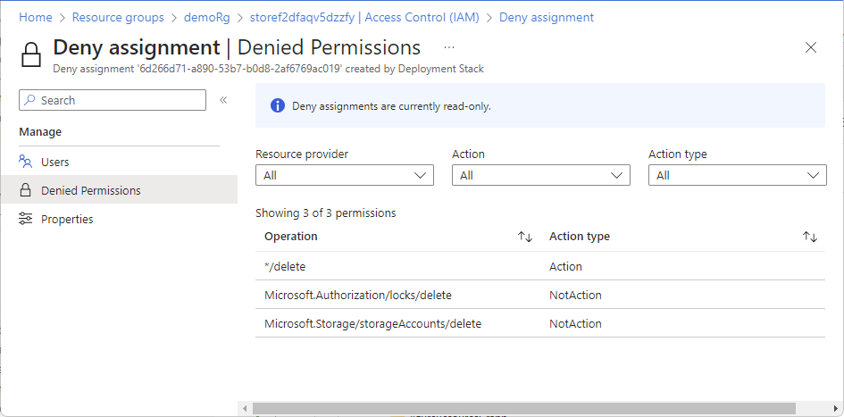Close the Deny assignment blade
Screen dimensions: 844x417
pyautogui.click(x=811, y=47)
